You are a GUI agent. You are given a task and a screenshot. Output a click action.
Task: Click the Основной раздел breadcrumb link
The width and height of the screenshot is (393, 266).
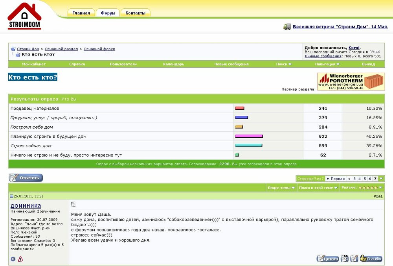61,49
